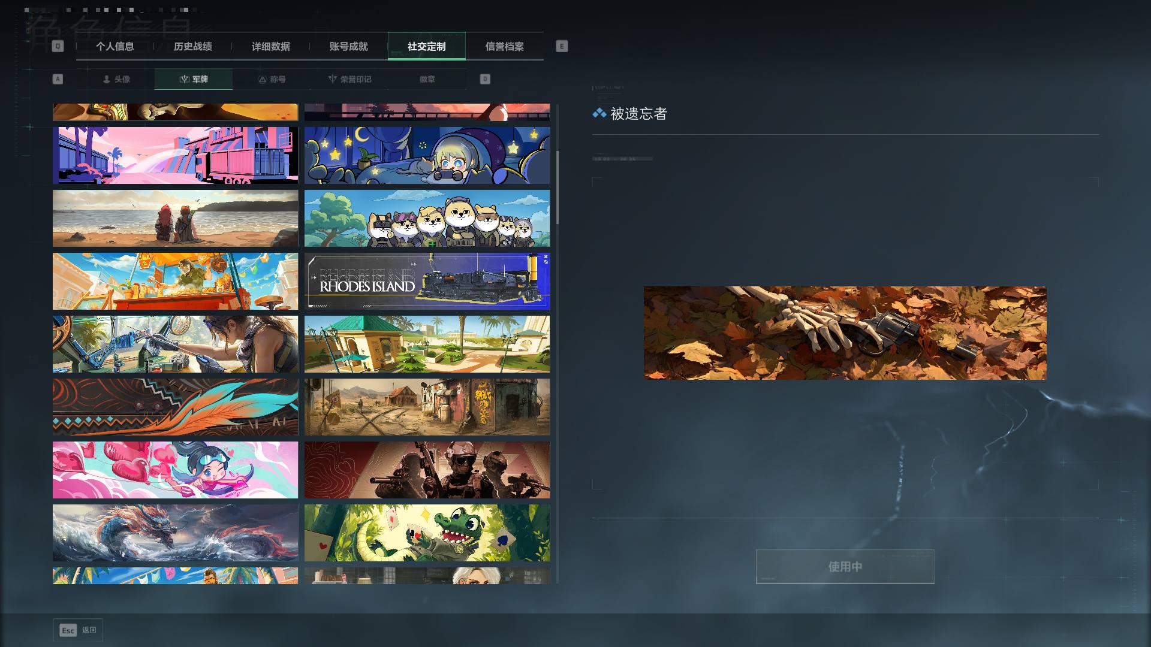Switch to 头像 sub-tab
This screenshot has width=1151, height=647.
(116, 79)
